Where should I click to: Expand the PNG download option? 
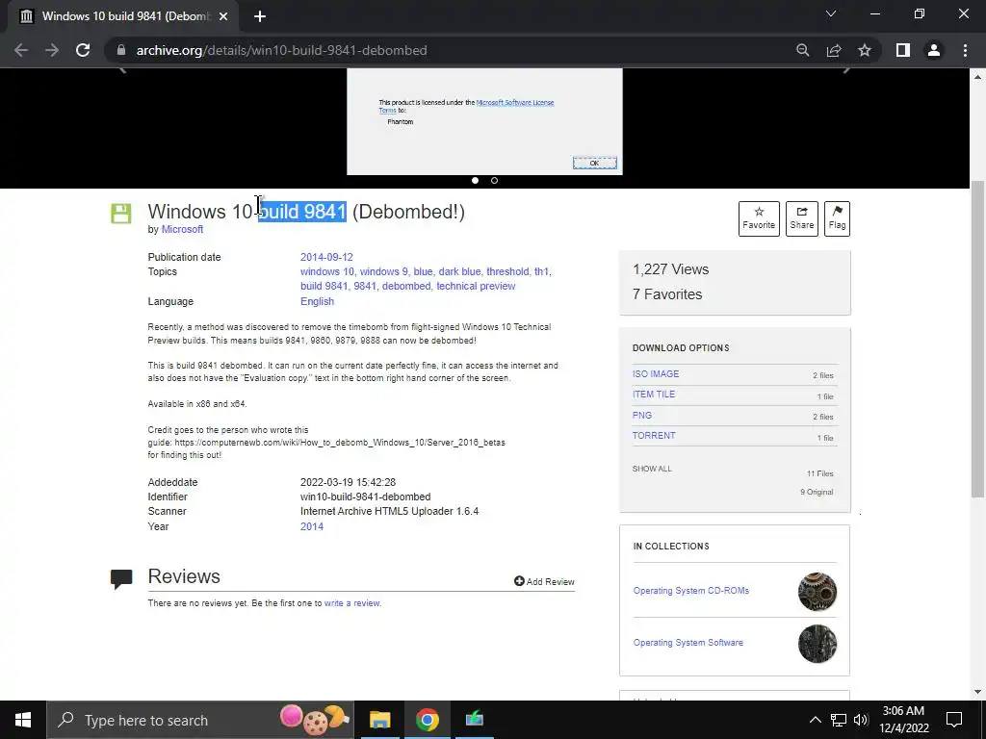(642, 416)
